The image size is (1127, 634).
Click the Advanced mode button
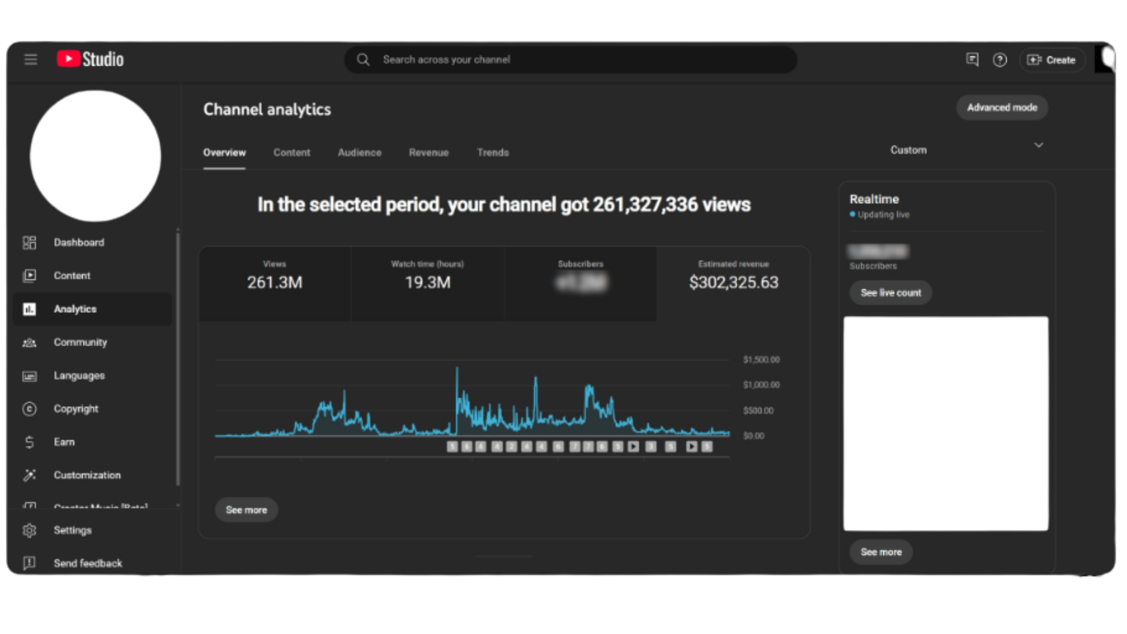(1002, 107)
